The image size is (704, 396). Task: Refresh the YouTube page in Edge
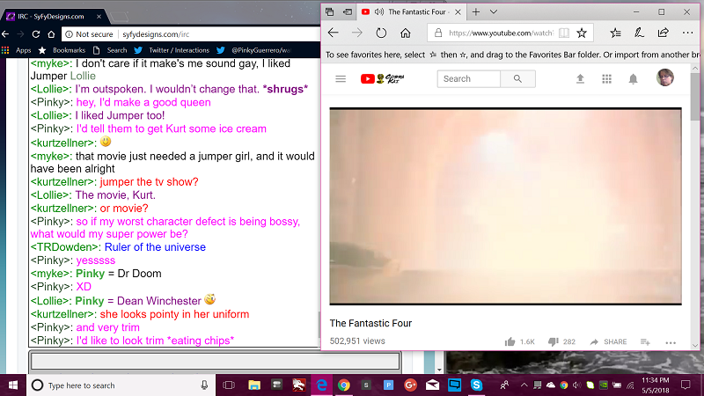(381, 33)
